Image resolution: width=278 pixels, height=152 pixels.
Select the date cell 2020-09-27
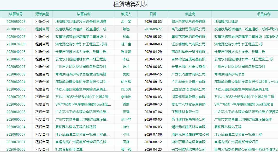click(x=153, y=29)
